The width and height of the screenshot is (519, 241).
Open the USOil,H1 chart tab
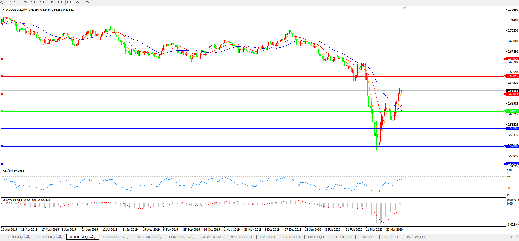click(x=390, y=237)
